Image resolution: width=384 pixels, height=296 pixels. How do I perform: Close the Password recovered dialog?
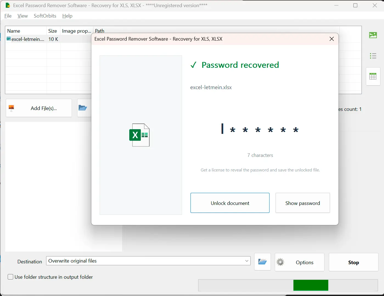tap(332, 39)
